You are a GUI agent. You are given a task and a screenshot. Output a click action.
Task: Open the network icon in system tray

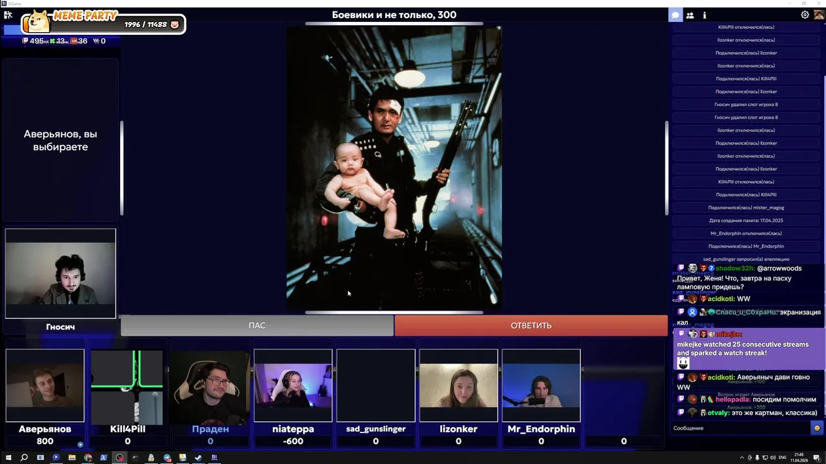765,458
